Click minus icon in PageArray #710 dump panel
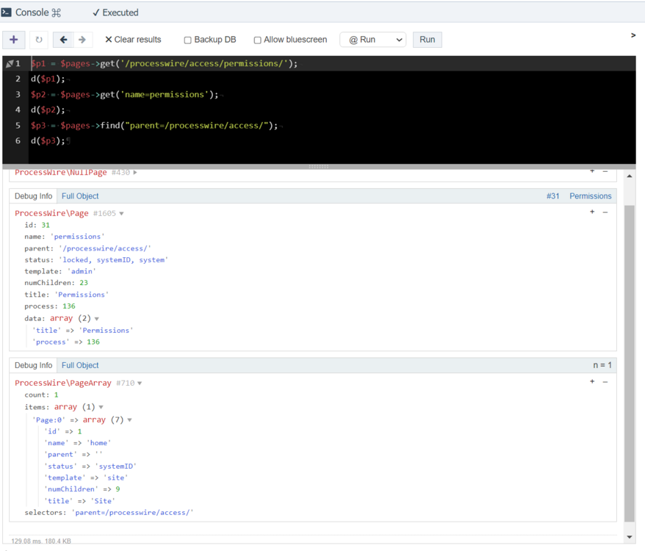 click(605, 382)
